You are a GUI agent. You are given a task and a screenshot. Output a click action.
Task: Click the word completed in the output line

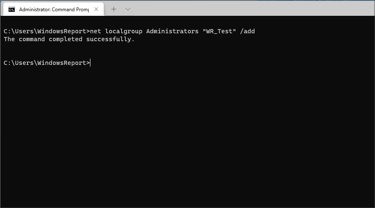tap(65, 39)
